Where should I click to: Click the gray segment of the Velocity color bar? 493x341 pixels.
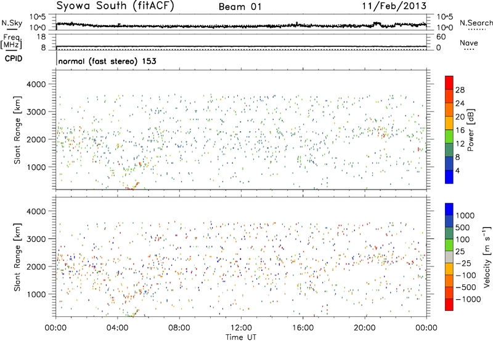pyautogui.click(x=449, y=257)
